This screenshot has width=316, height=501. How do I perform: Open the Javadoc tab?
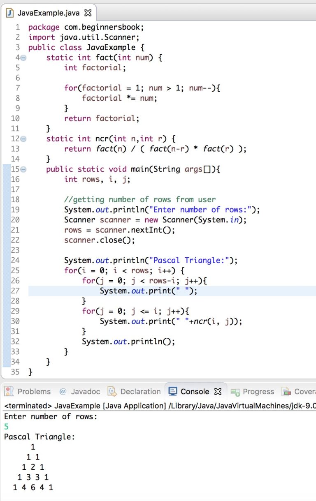[80, 391]
